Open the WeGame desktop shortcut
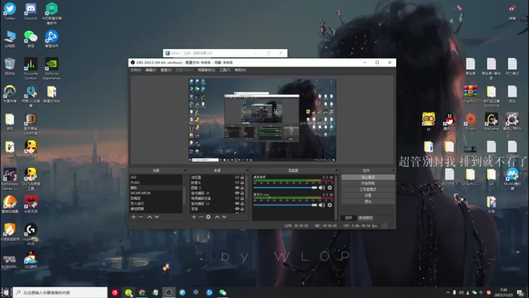Viewport: 529px width, 298px height. tap(491, 122)
